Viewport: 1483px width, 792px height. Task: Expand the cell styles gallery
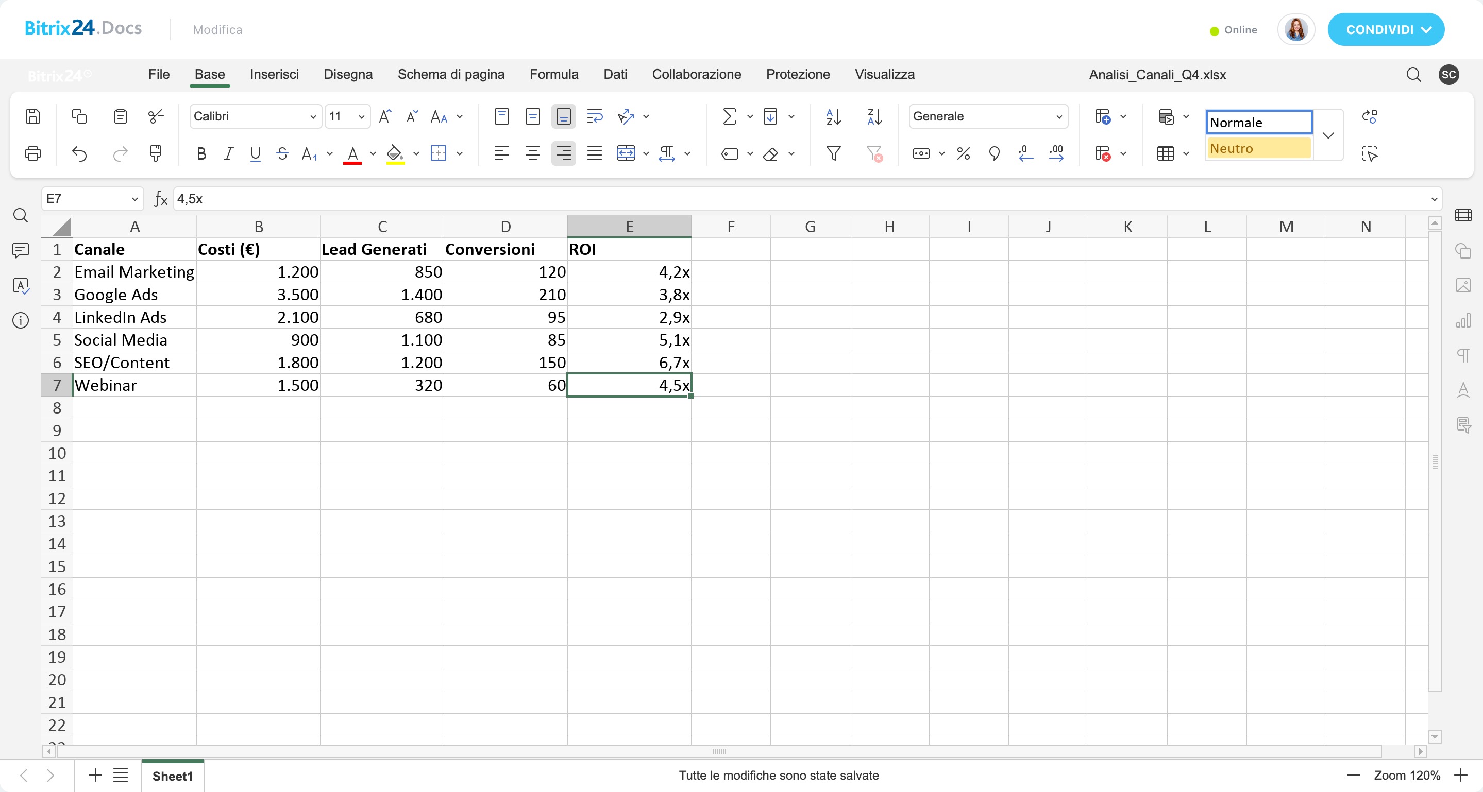coord(1328,136)
